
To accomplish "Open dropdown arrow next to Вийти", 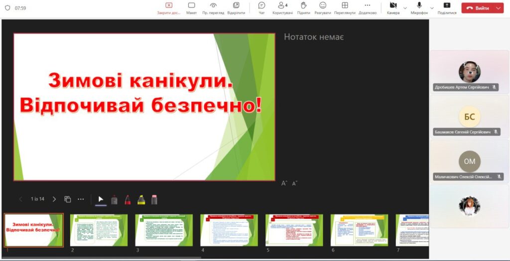I will pos(499,8).
